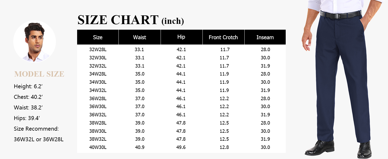Image resolution: width=388 pixels, height=159 pixels.
Task: Click the 40.9 waist value
Action: [140, 147]
